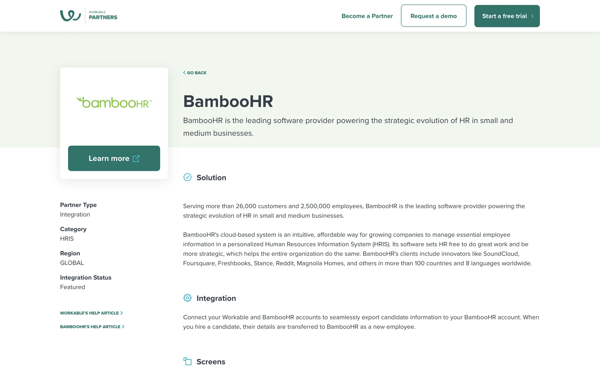Click the Integration gear icon

pyautogui.click(x=187, y=298)
